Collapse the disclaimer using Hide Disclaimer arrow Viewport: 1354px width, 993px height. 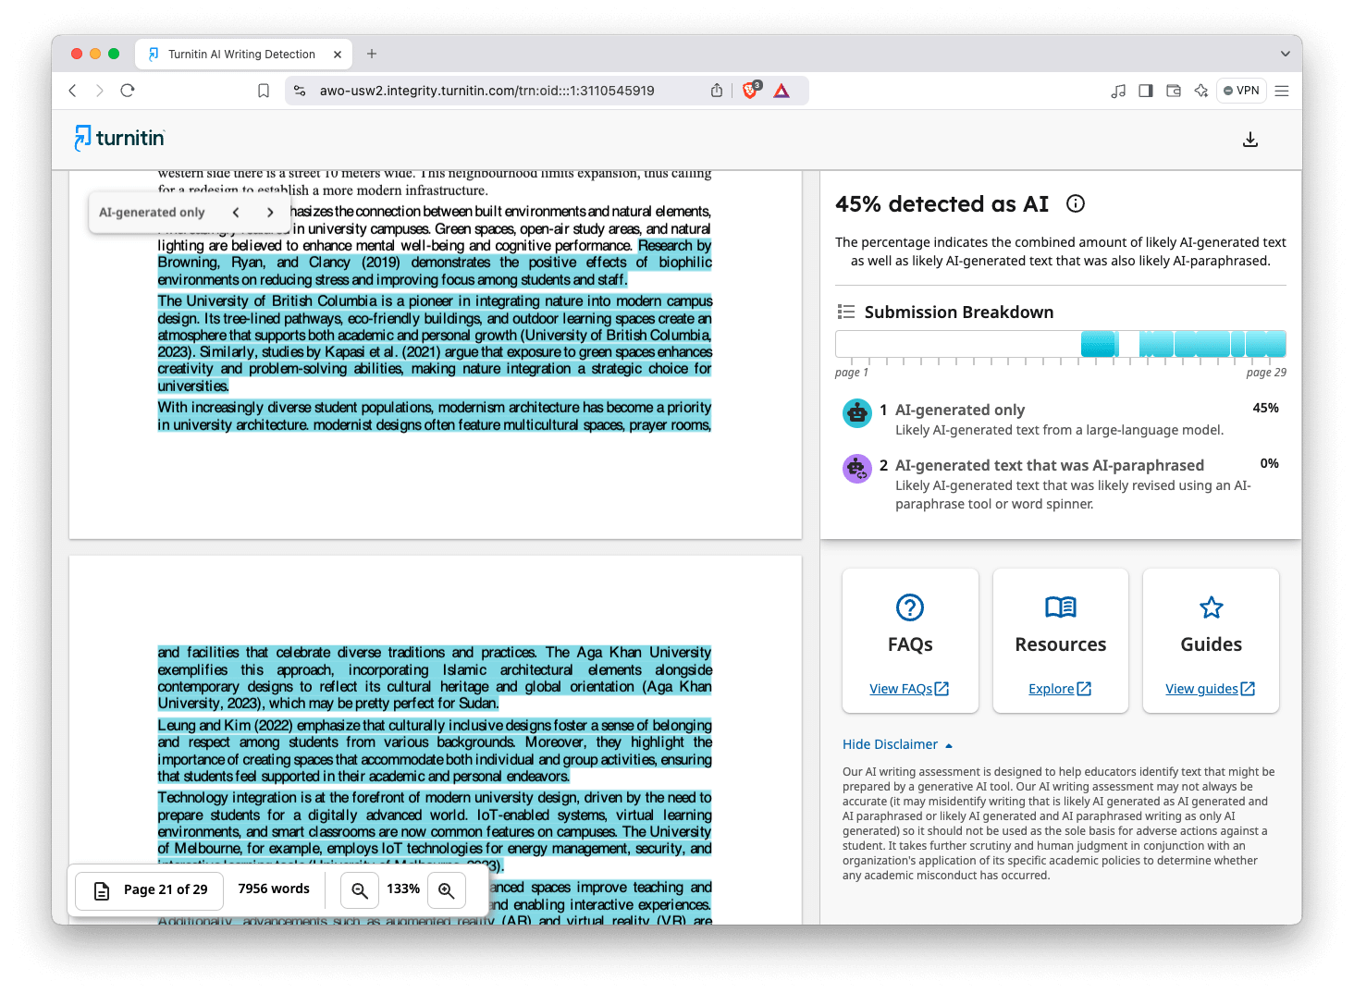[949, 744]
